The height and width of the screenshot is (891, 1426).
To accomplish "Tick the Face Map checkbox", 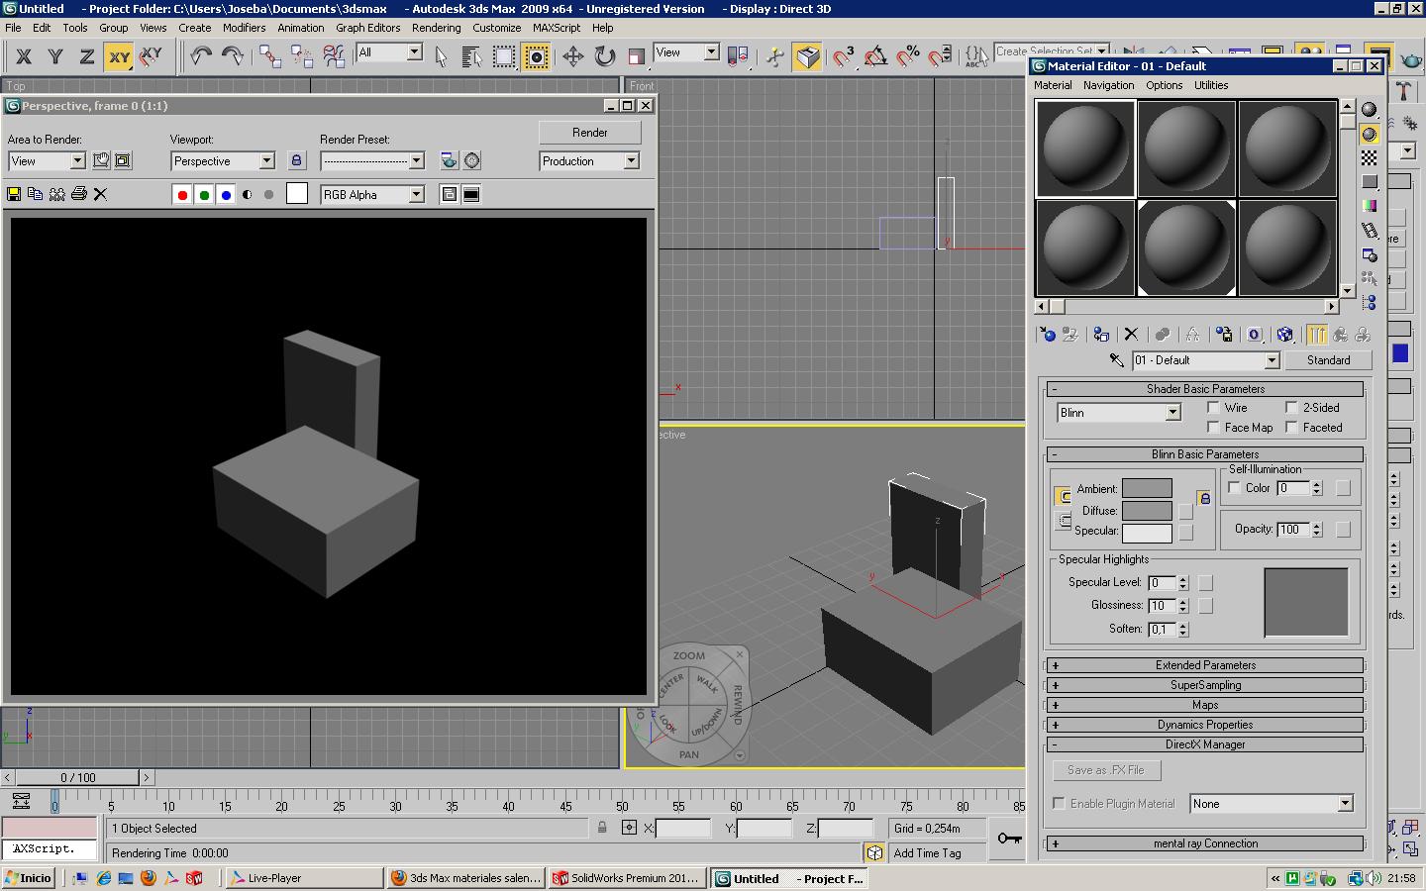I will click(1213, 428).
